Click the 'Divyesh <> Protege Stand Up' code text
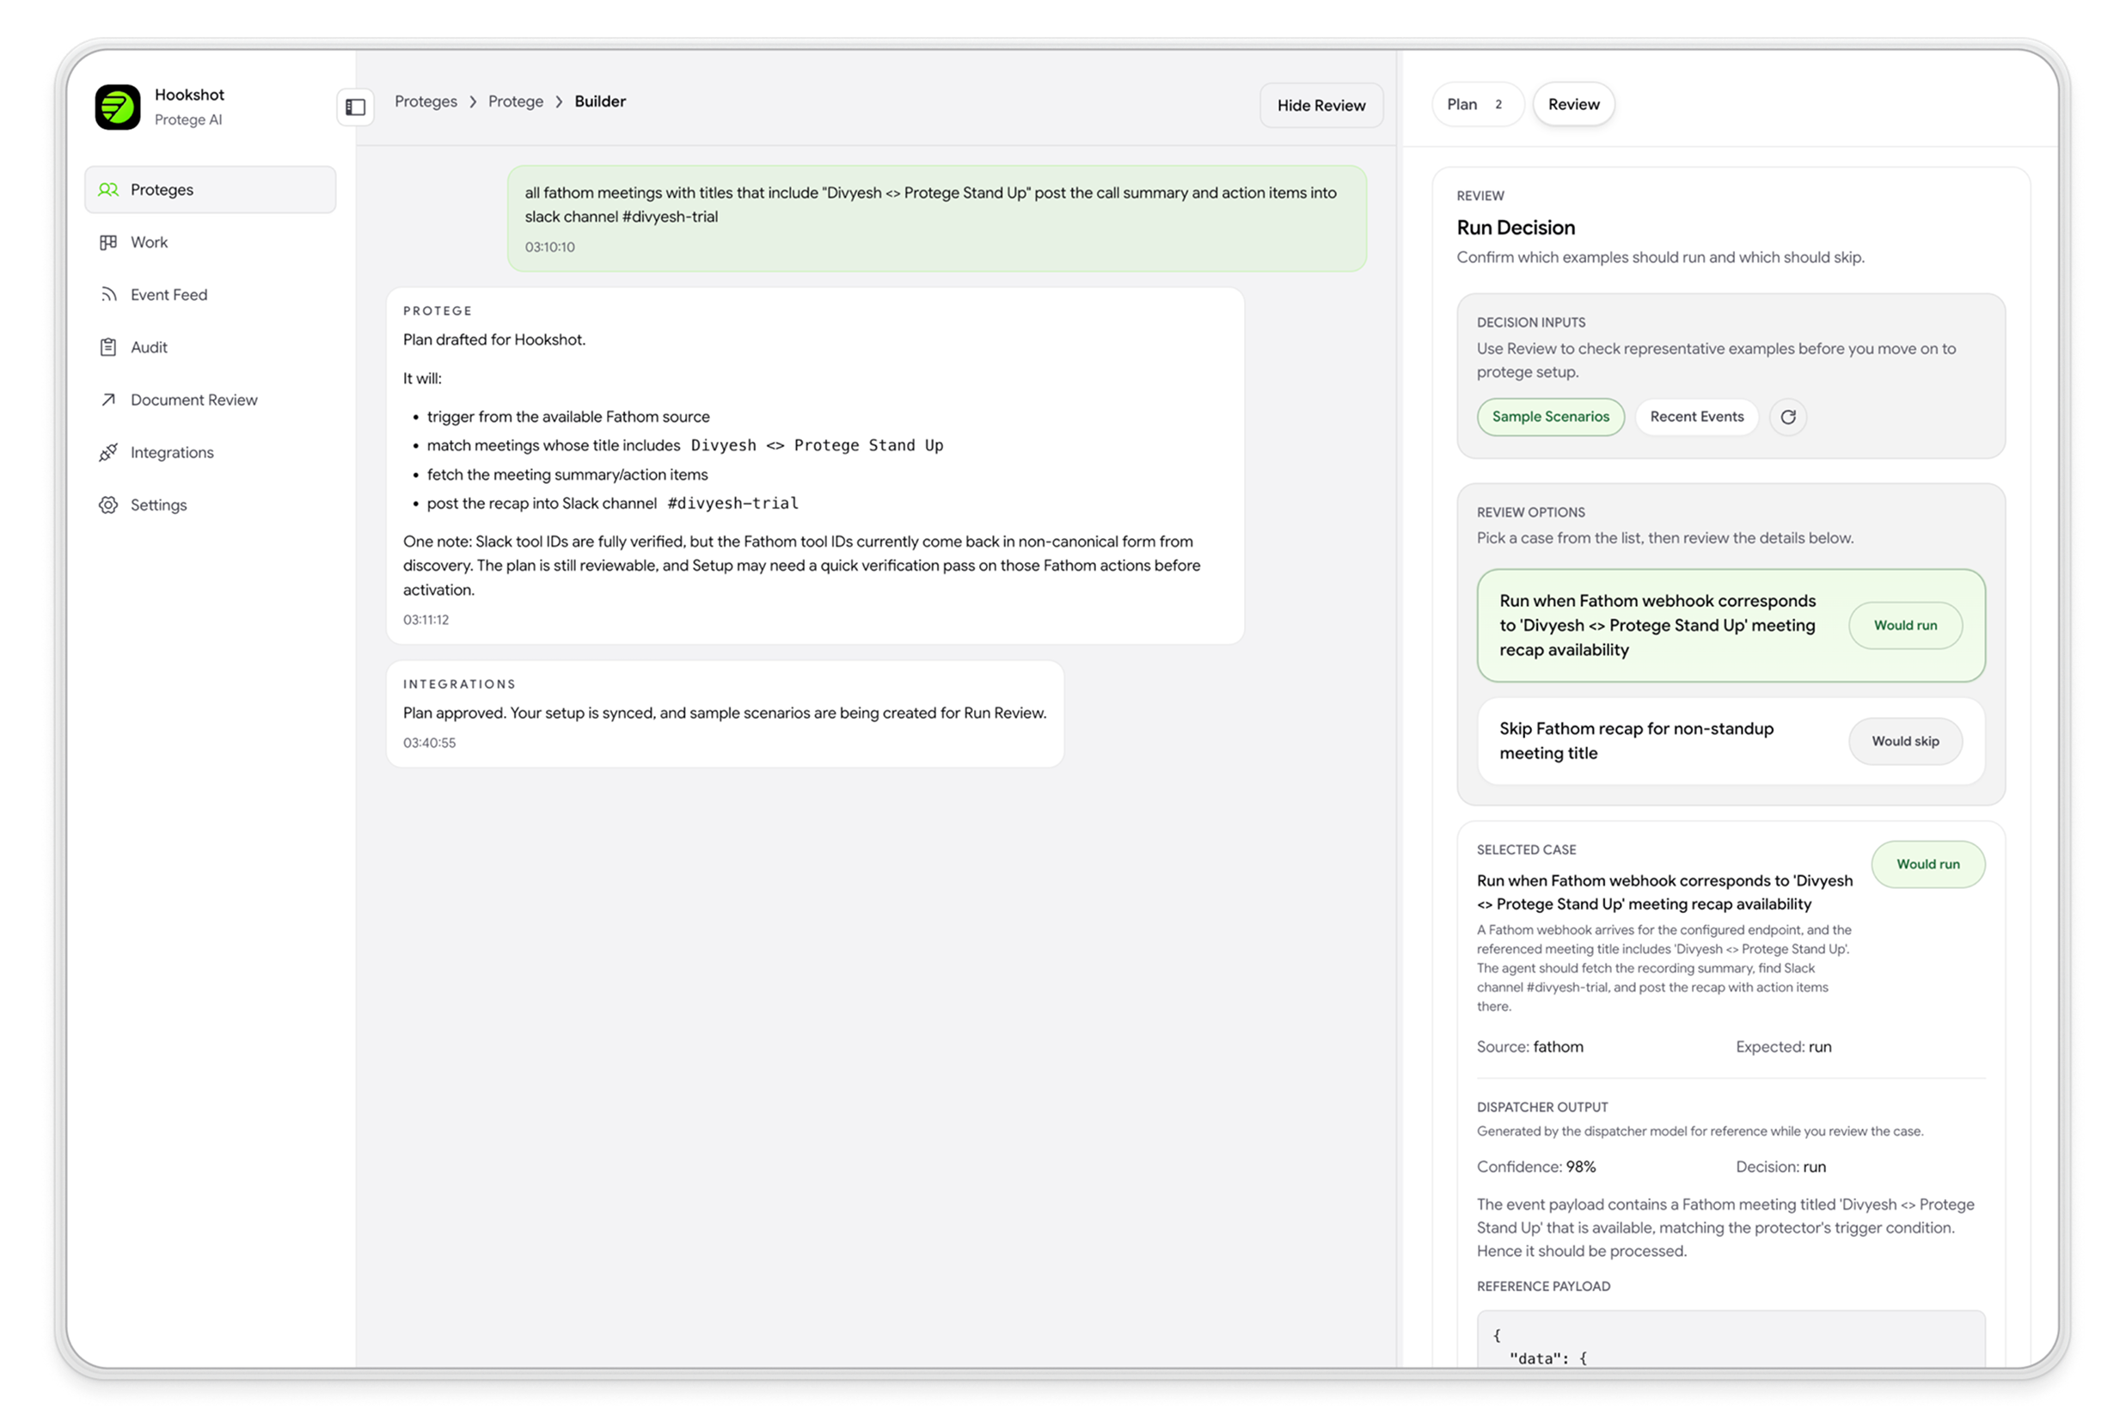Image resolution: width=2126 pixels, height=1415 pixels. click(817, 445)
